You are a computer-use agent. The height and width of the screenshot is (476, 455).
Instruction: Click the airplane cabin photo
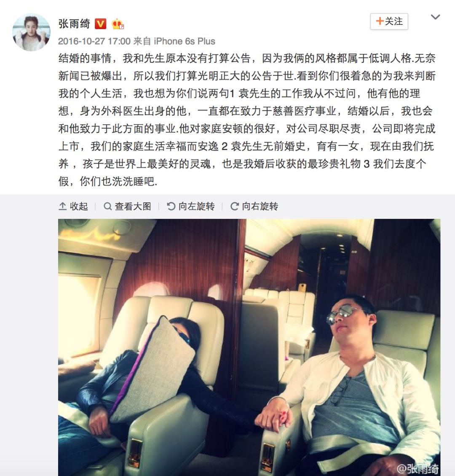point(249,347)
